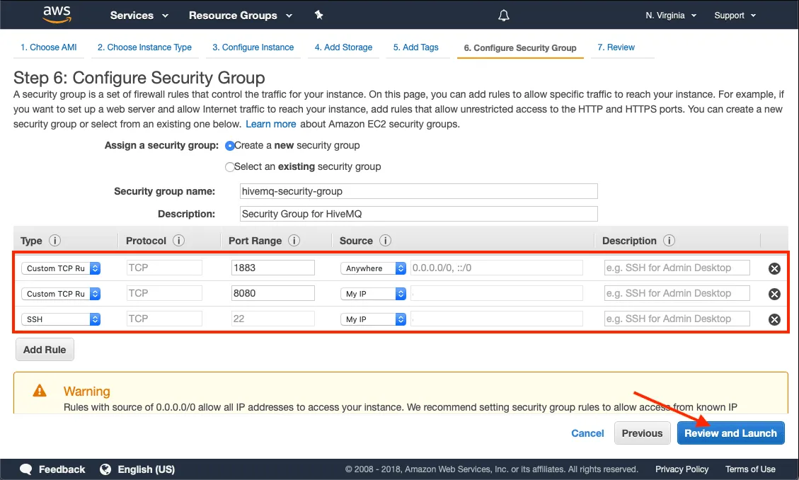Delete the port 1883 rule with X icon
The image size is (799, 480).
tap(774, 268)
